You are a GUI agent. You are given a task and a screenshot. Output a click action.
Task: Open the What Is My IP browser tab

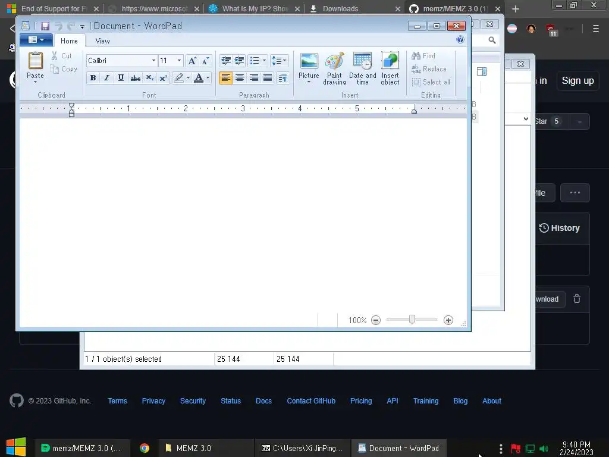point(255,8)
